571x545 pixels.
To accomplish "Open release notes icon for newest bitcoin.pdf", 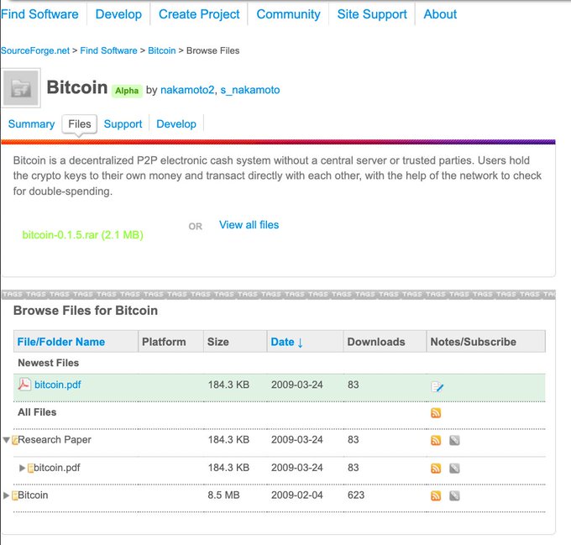I will (x=437, y=386).
